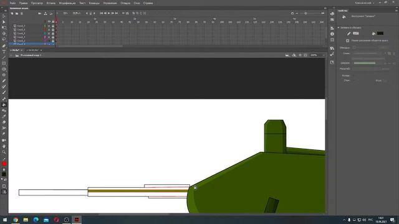Open the stage zoom 200% dropdown

click(x=324, y=55)
